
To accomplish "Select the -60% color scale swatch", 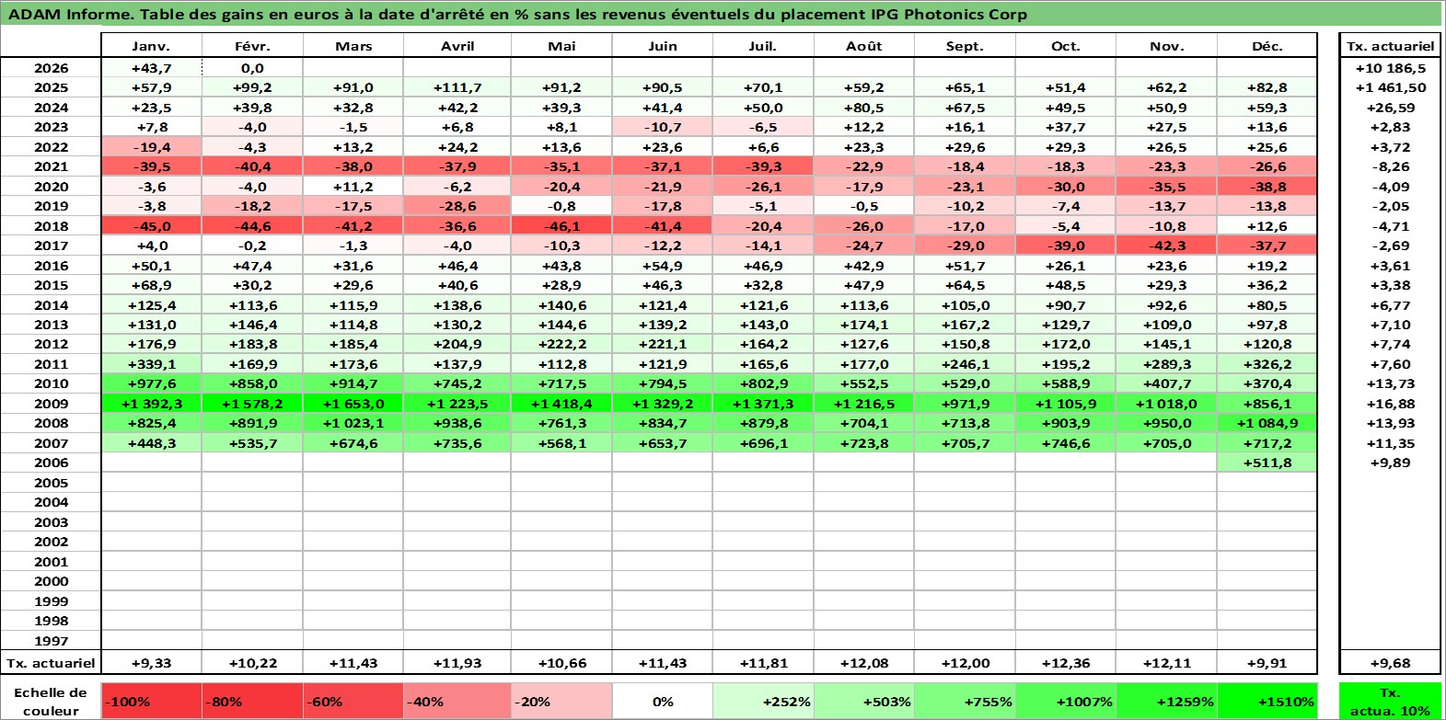I will pos(353,702).
